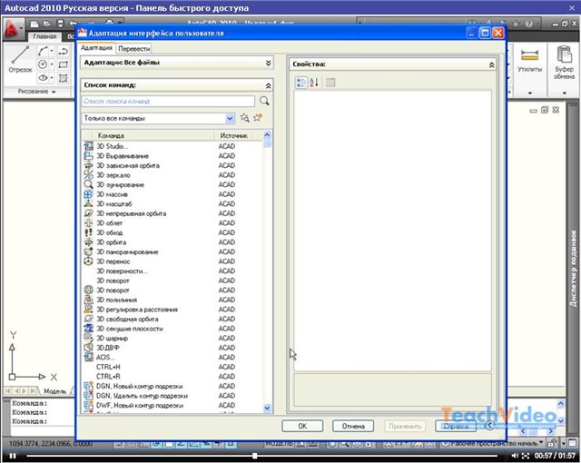Click the 3D Studio command icon
Screen dimensions: 581x463
click(88, 146)
